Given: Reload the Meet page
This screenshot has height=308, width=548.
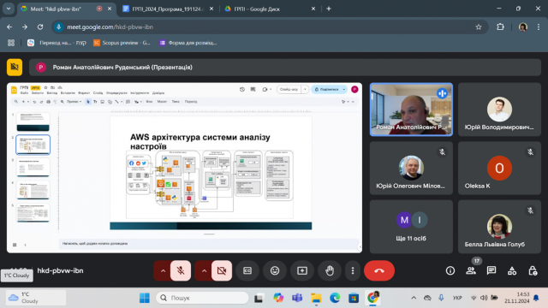Looking at the screenshot, I should point(40,27).
